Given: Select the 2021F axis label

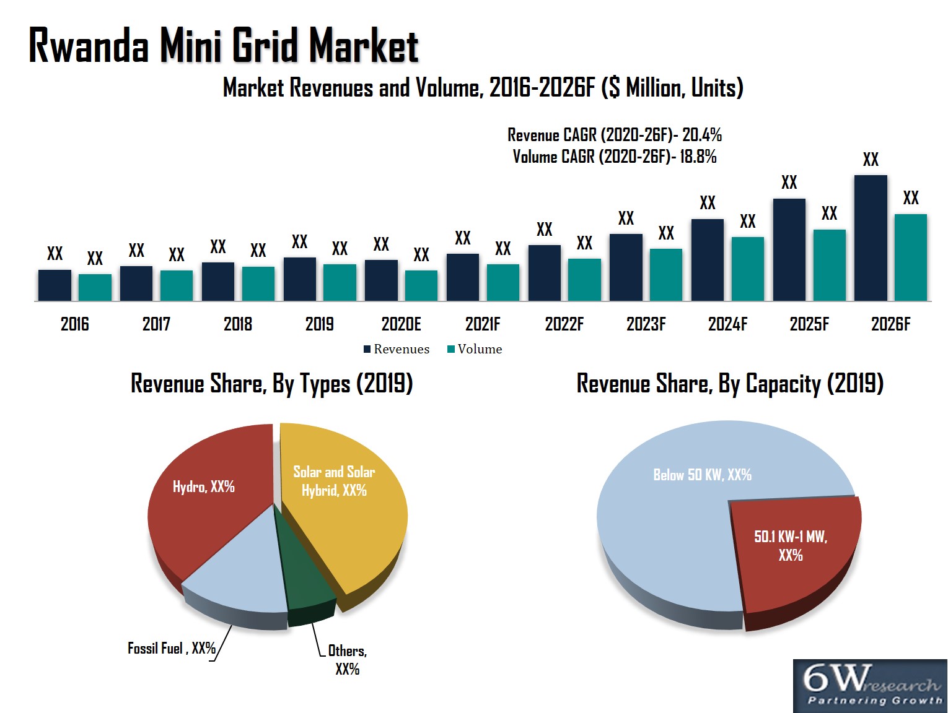Looking at the screenshot, I should 483,324.
